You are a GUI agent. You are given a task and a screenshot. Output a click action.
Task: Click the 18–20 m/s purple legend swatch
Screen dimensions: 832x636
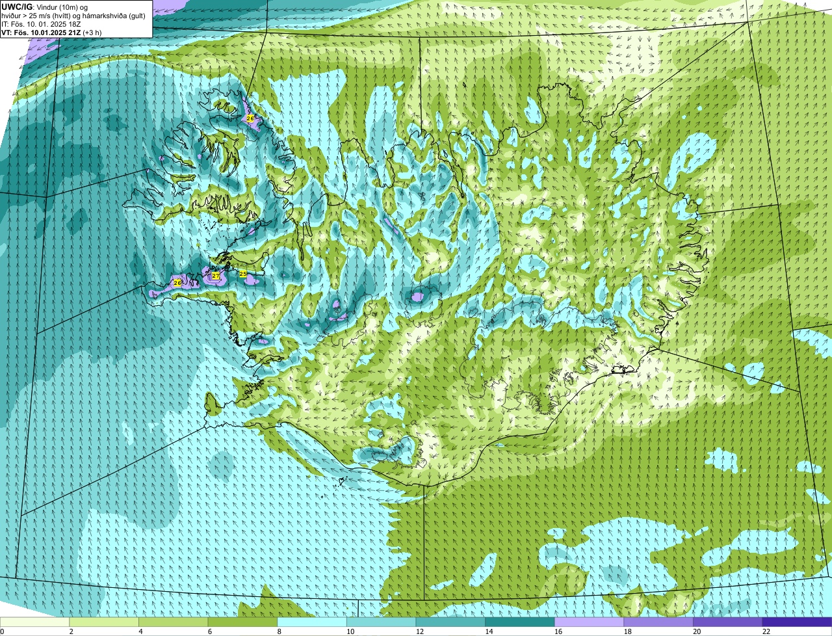pyautogui.click(x=658, y=622)
